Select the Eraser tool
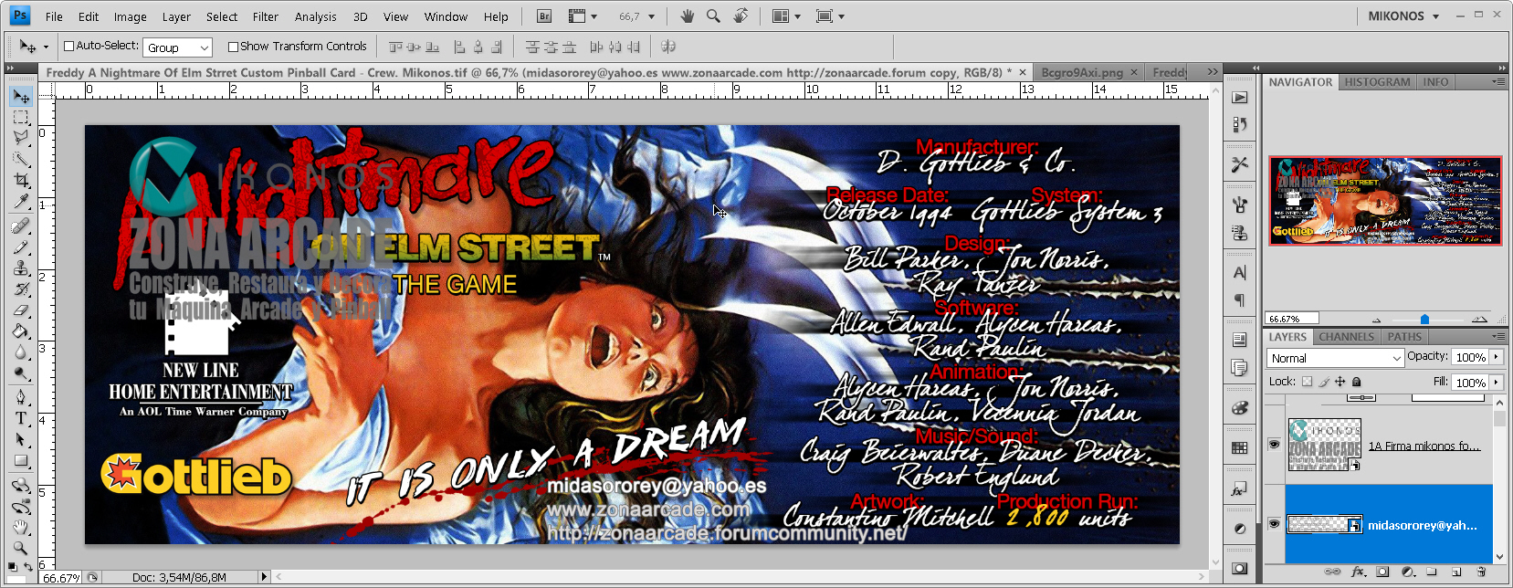This screenshot has height=588, width=1513. click(x=21, y=310)
